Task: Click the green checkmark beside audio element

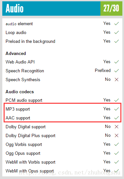Action: 116,24
